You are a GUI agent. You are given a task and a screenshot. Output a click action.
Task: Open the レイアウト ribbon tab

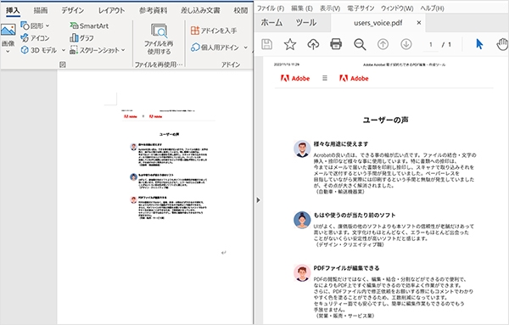click(111, 10)
